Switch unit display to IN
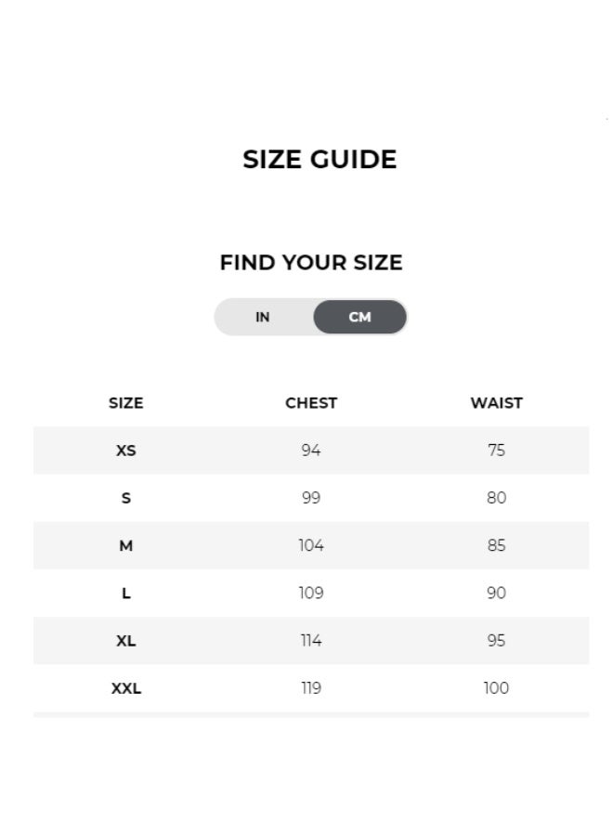Image resolution: width=613 pixels, height=836 pixels. pyautogui.click(x=263, y=317)
